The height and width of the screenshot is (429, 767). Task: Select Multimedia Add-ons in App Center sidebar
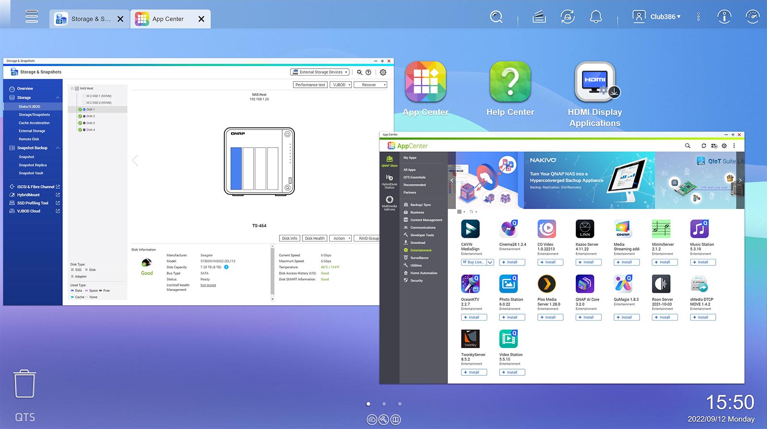389,203
